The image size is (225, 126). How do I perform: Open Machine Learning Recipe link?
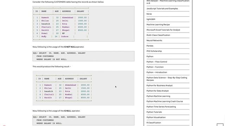click(x=158, y=24)
